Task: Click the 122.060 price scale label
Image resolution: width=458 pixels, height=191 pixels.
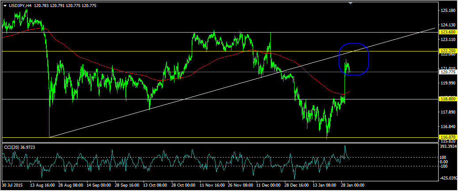Action: pos(448,54)
